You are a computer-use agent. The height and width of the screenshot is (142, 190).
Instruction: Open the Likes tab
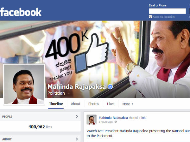111,104
